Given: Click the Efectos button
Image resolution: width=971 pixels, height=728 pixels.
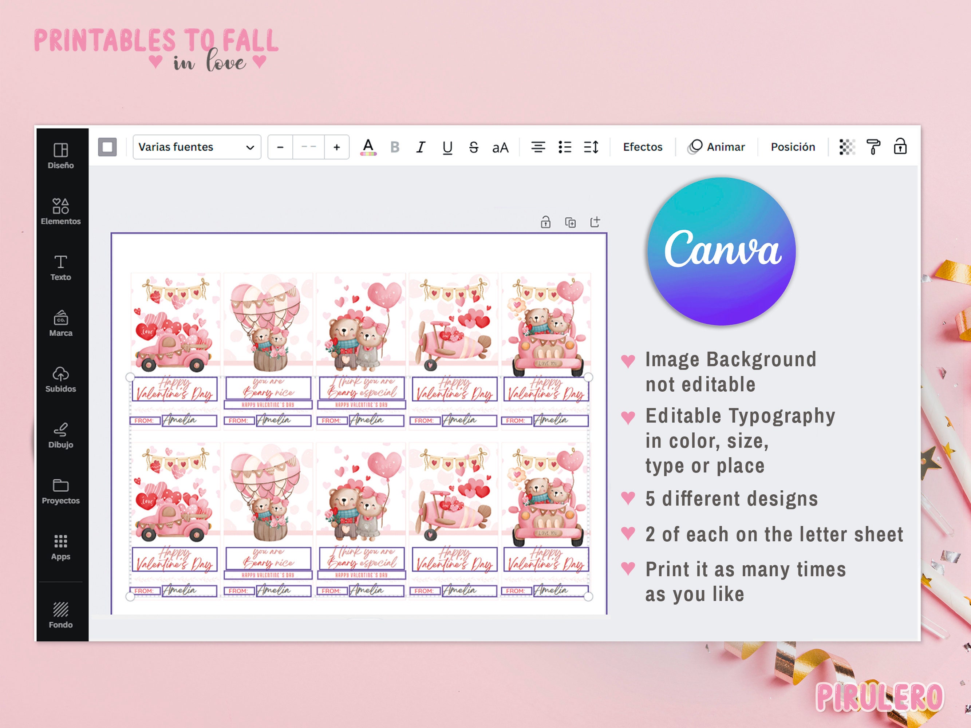Looking at the screenshot, I should tap(642, 147).
